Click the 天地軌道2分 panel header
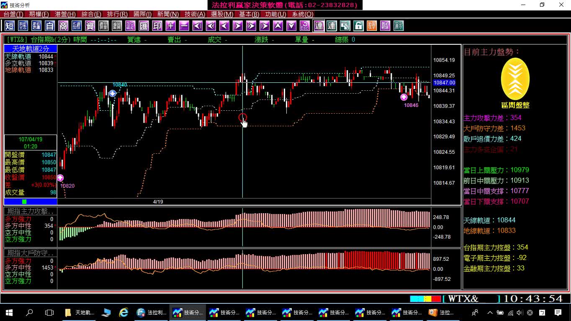Viewport: 571px width, 321px height. (31, 49)
